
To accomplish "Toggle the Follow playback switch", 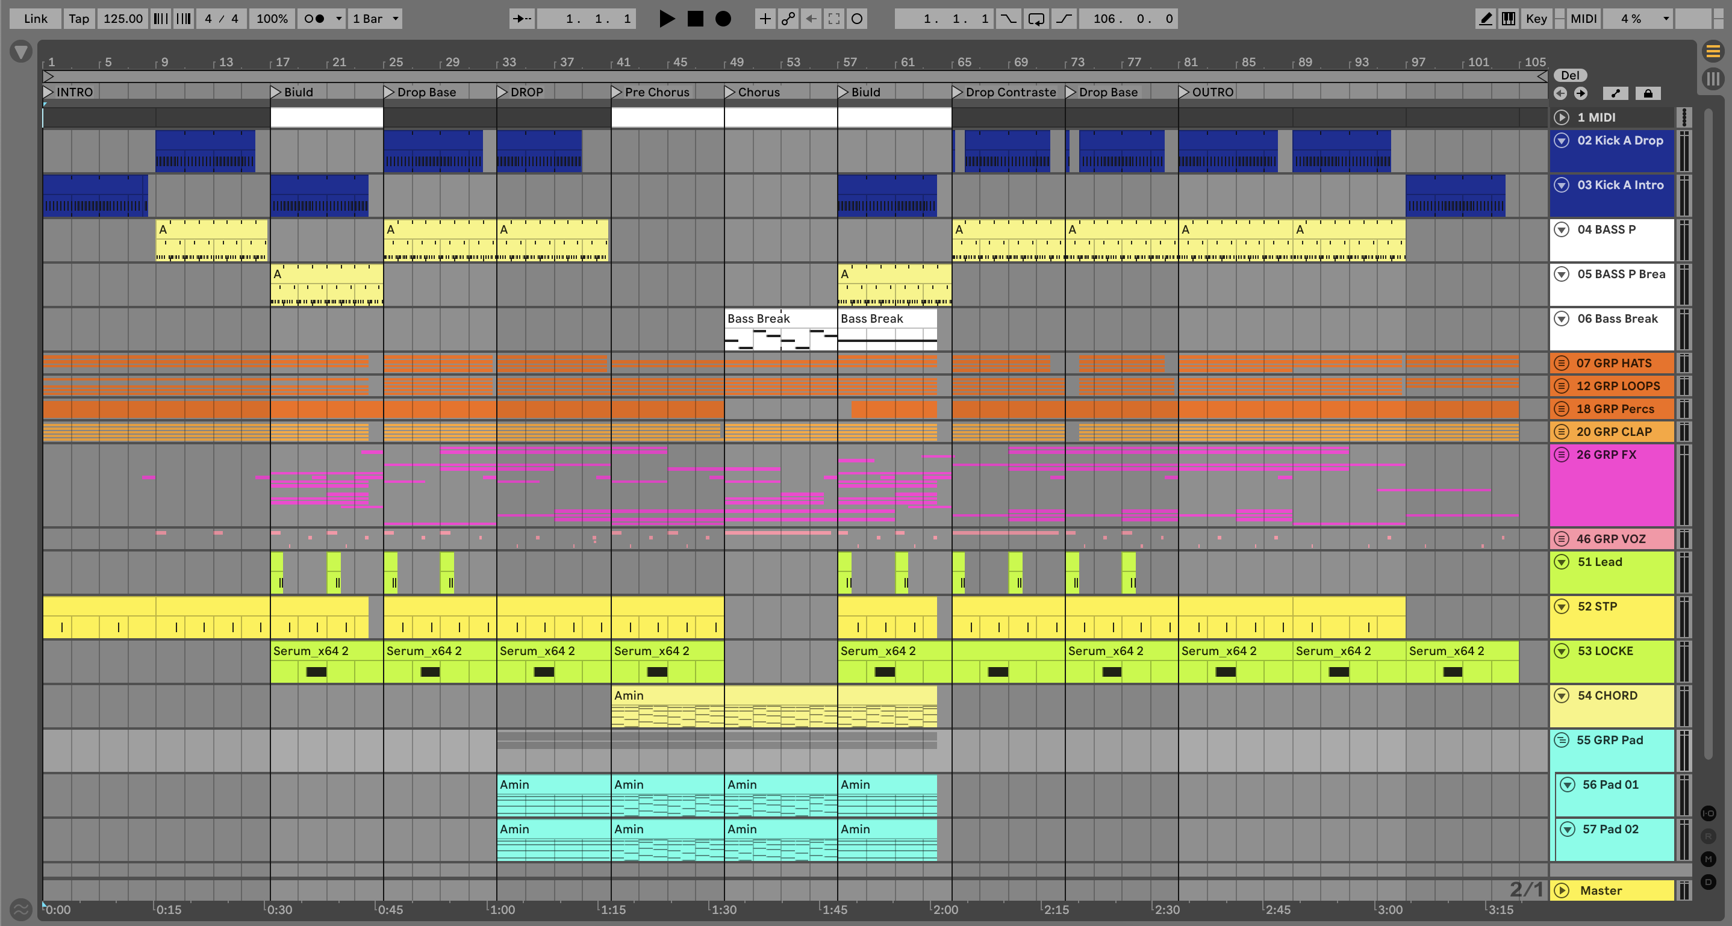I will 521,19.
